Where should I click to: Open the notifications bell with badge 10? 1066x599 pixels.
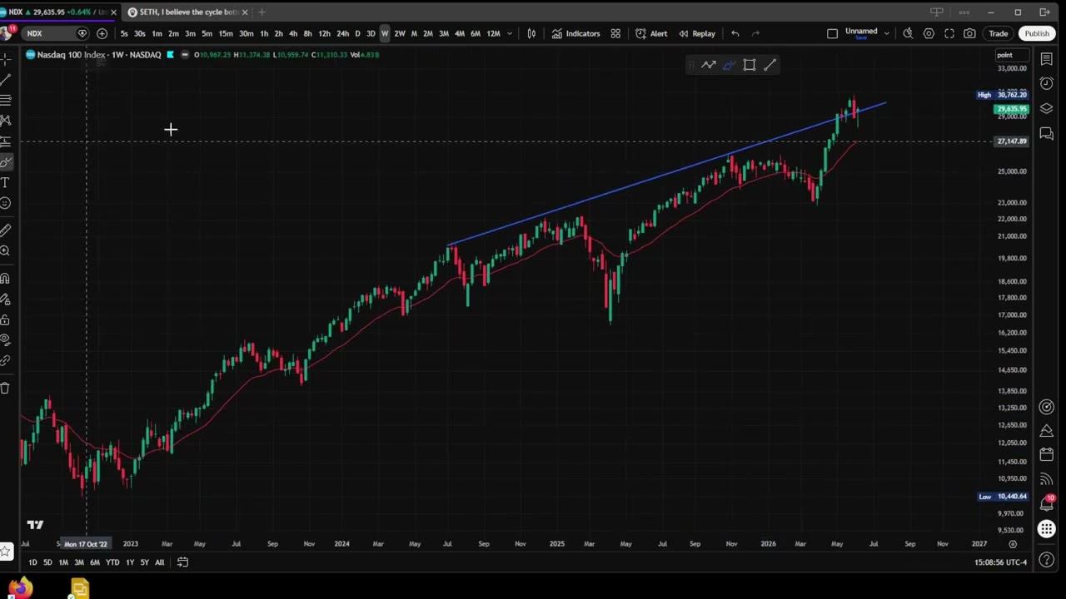(1047, 503)
